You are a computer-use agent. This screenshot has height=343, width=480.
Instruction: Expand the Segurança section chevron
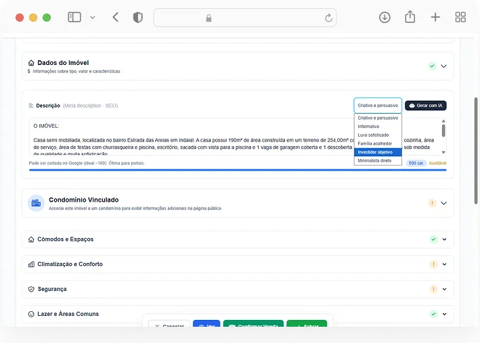pos(445,289)
